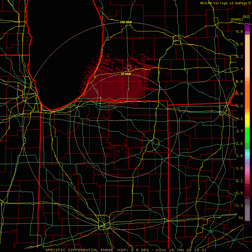The height and width of the screenshot is (252, 252).
Task: Click the bright green band of color bar
Action: click(x=247, y=135)
